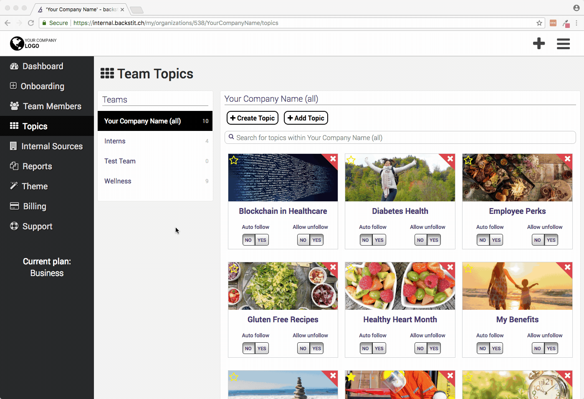Remove the Gluten Free Recipes topic
The height and width of the screenshot is (399, 584).
(x=333, y=267)
